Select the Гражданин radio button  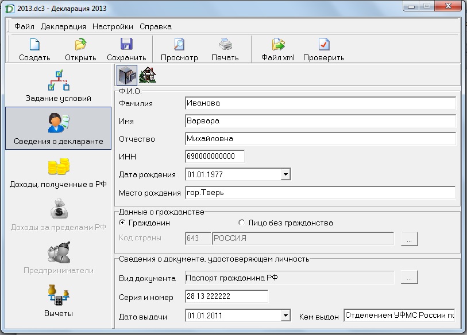coord(122,223)
